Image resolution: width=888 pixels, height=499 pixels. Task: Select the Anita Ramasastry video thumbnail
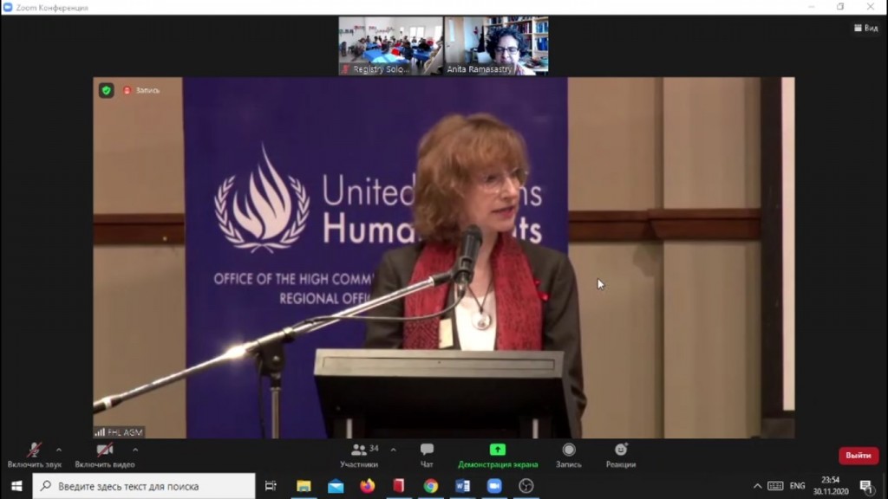(497, 46)
